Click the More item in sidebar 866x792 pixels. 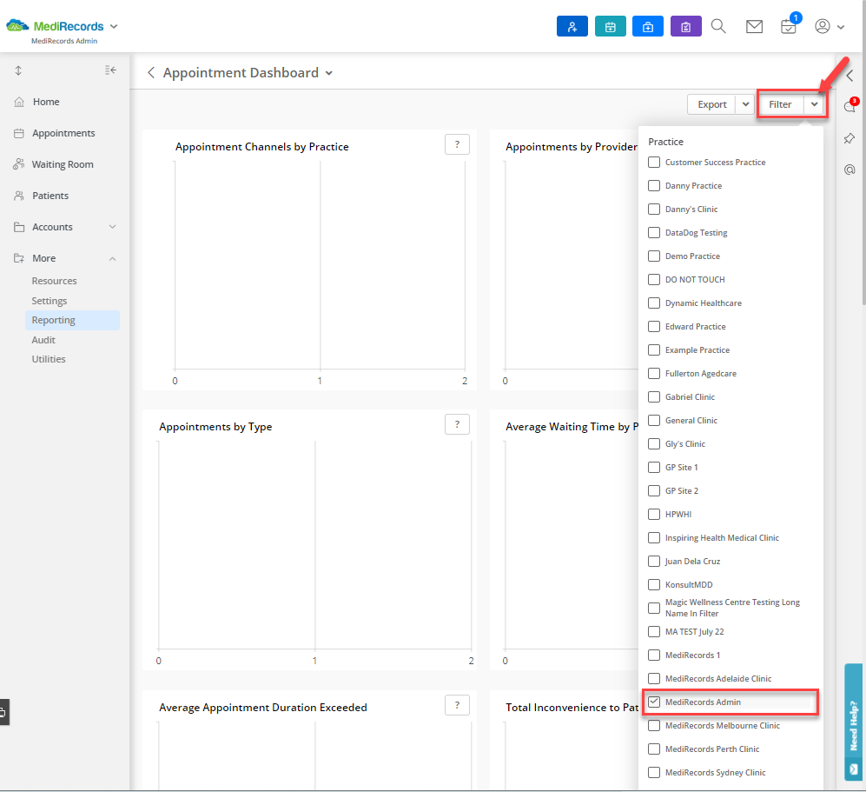coord(43,259)
